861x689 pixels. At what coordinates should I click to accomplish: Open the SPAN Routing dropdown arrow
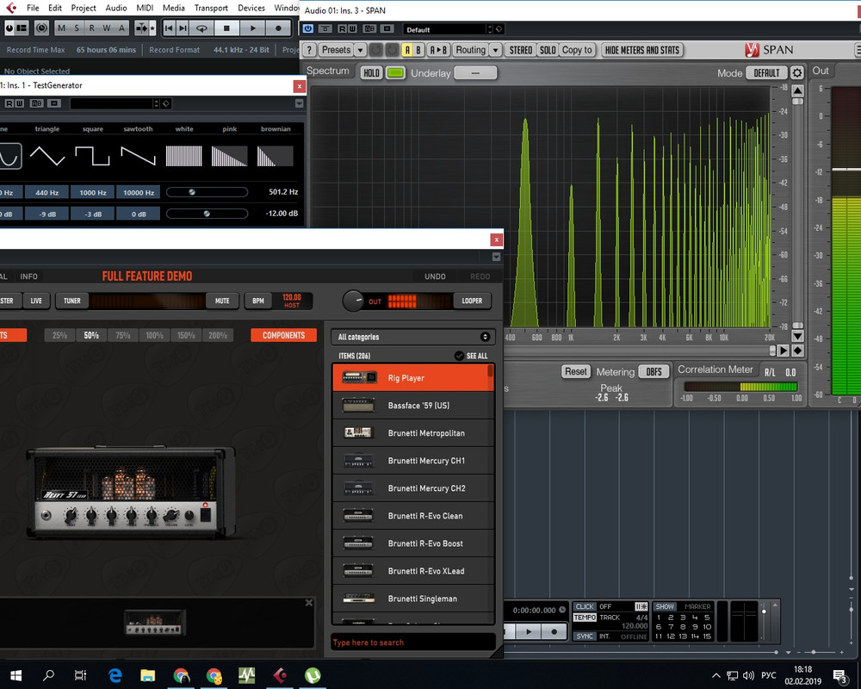pyautogui.click(x=495, y=50)
